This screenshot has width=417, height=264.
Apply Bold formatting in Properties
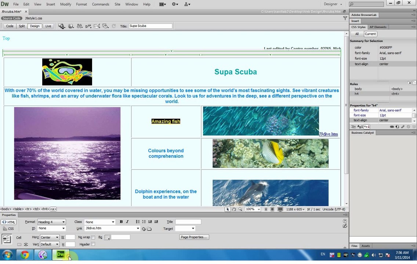click(x=121, y=222)
